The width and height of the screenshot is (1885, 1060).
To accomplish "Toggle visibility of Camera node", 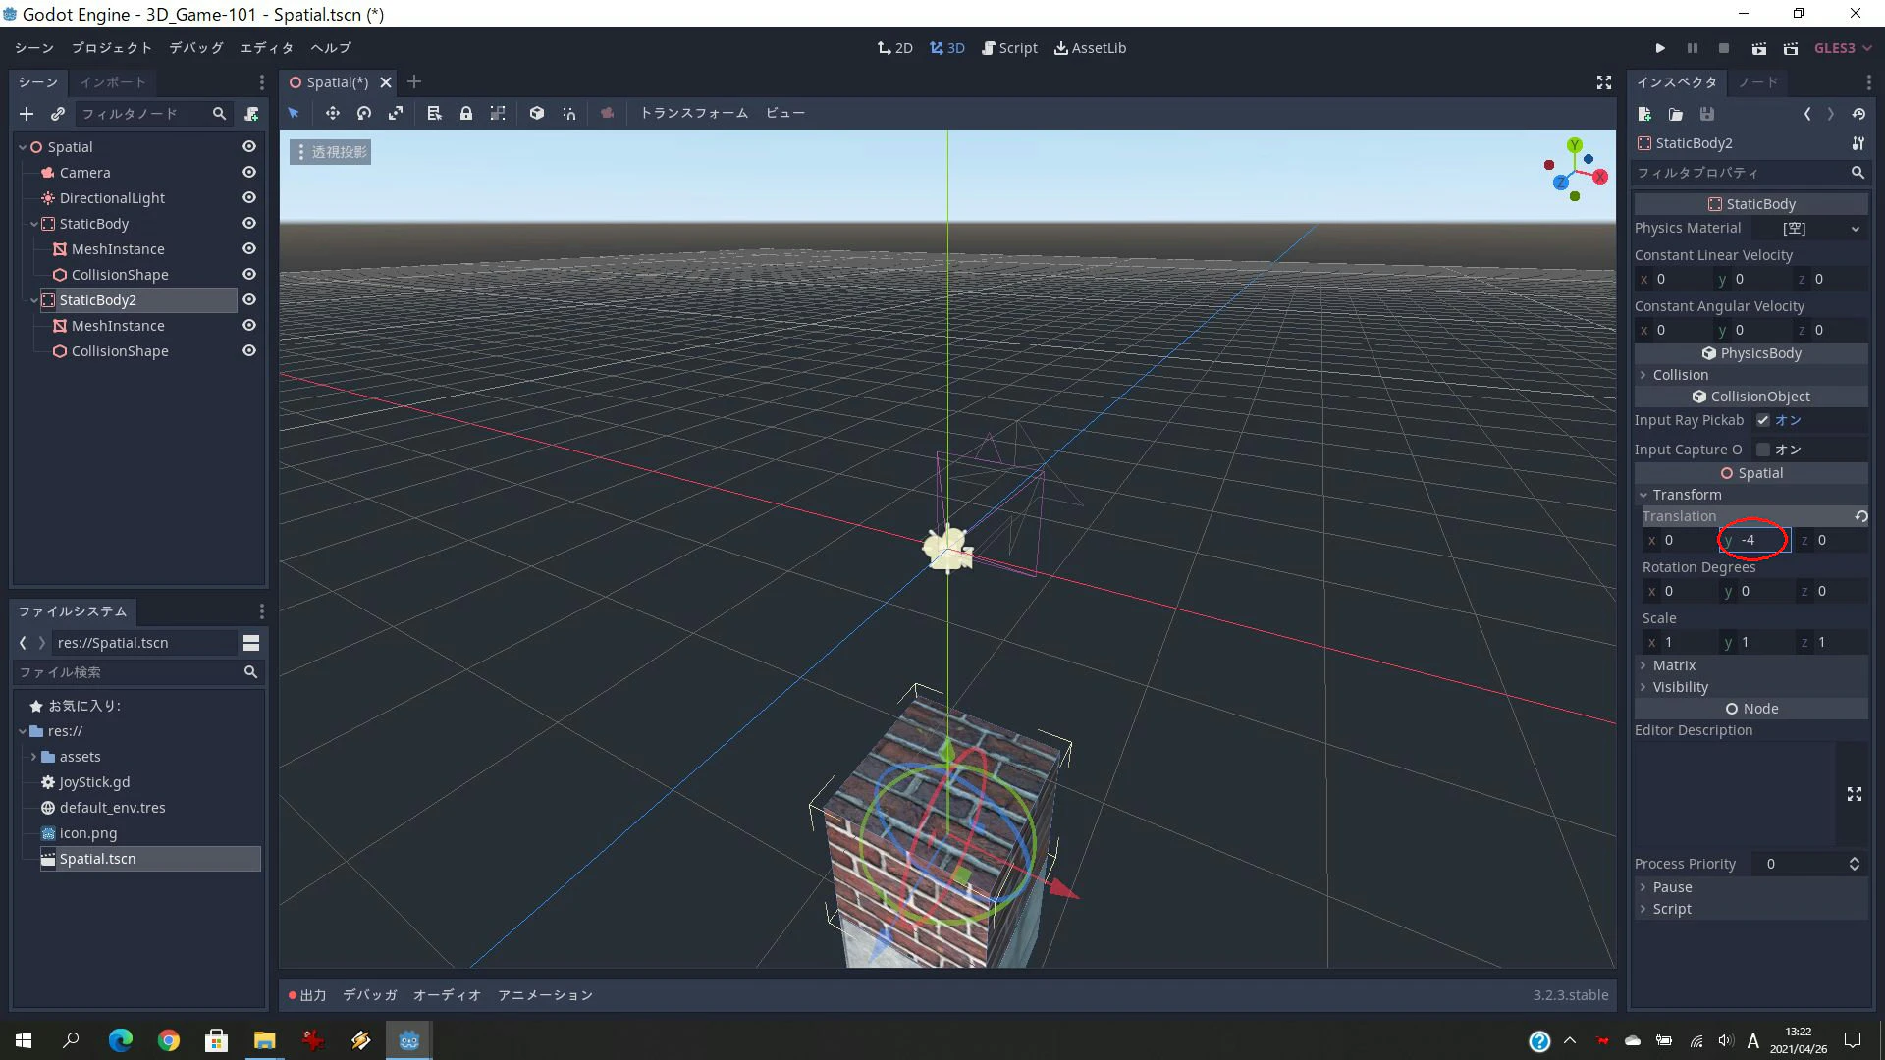I will (249, 172).
